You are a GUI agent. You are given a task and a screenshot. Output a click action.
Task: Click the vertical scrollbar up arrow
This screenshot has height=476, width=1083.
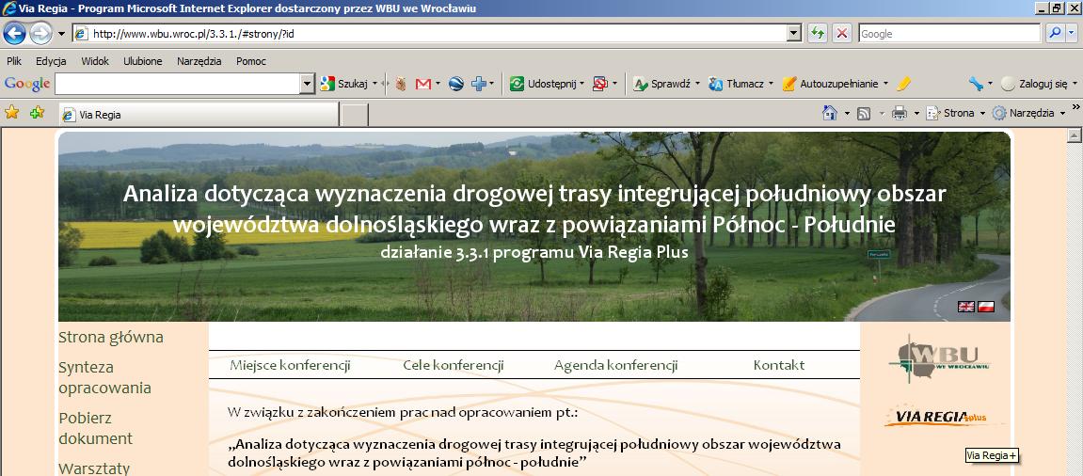1074,135
